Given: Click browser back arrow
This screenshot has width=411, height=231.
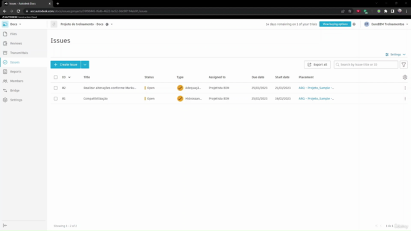Looking at the screenshot, I should [x=4, y=12].
